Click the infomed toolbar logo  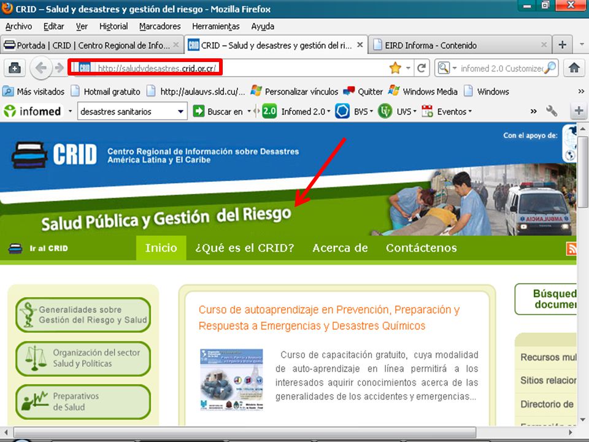tap(33, 111)
